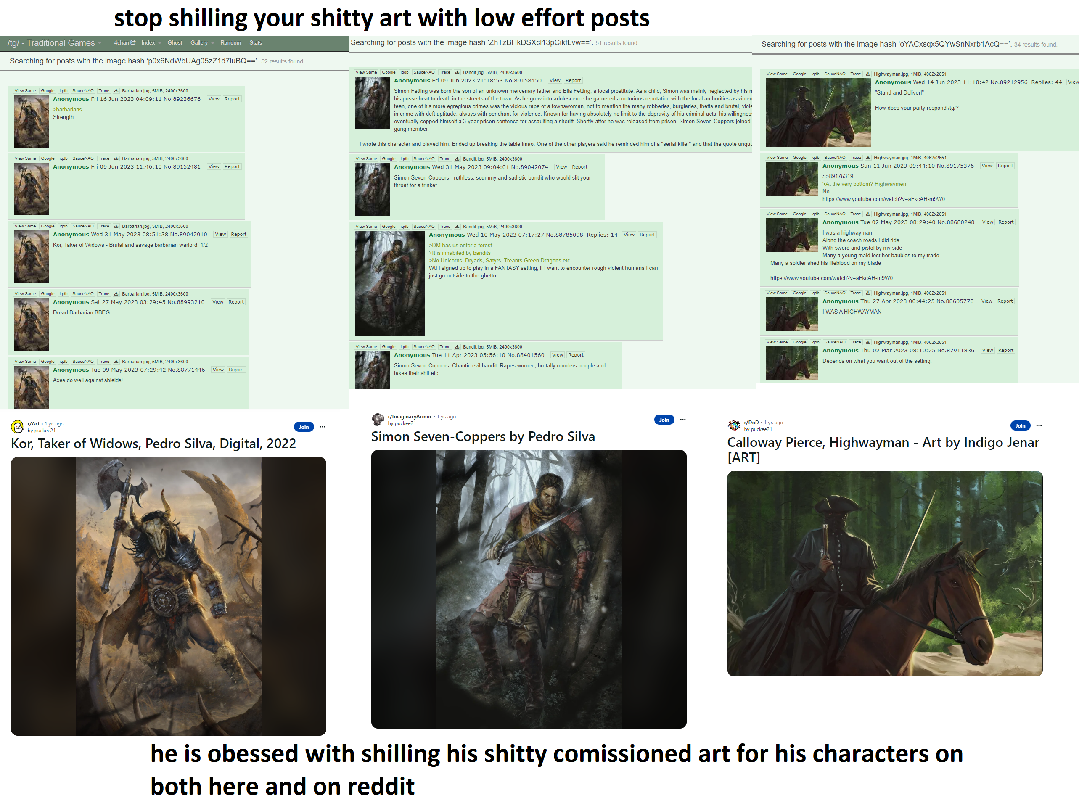Viewport: 1079px width, 803px height.
Task: Click the r/DnD subreddit avatar icon
Action: [734, 425]
